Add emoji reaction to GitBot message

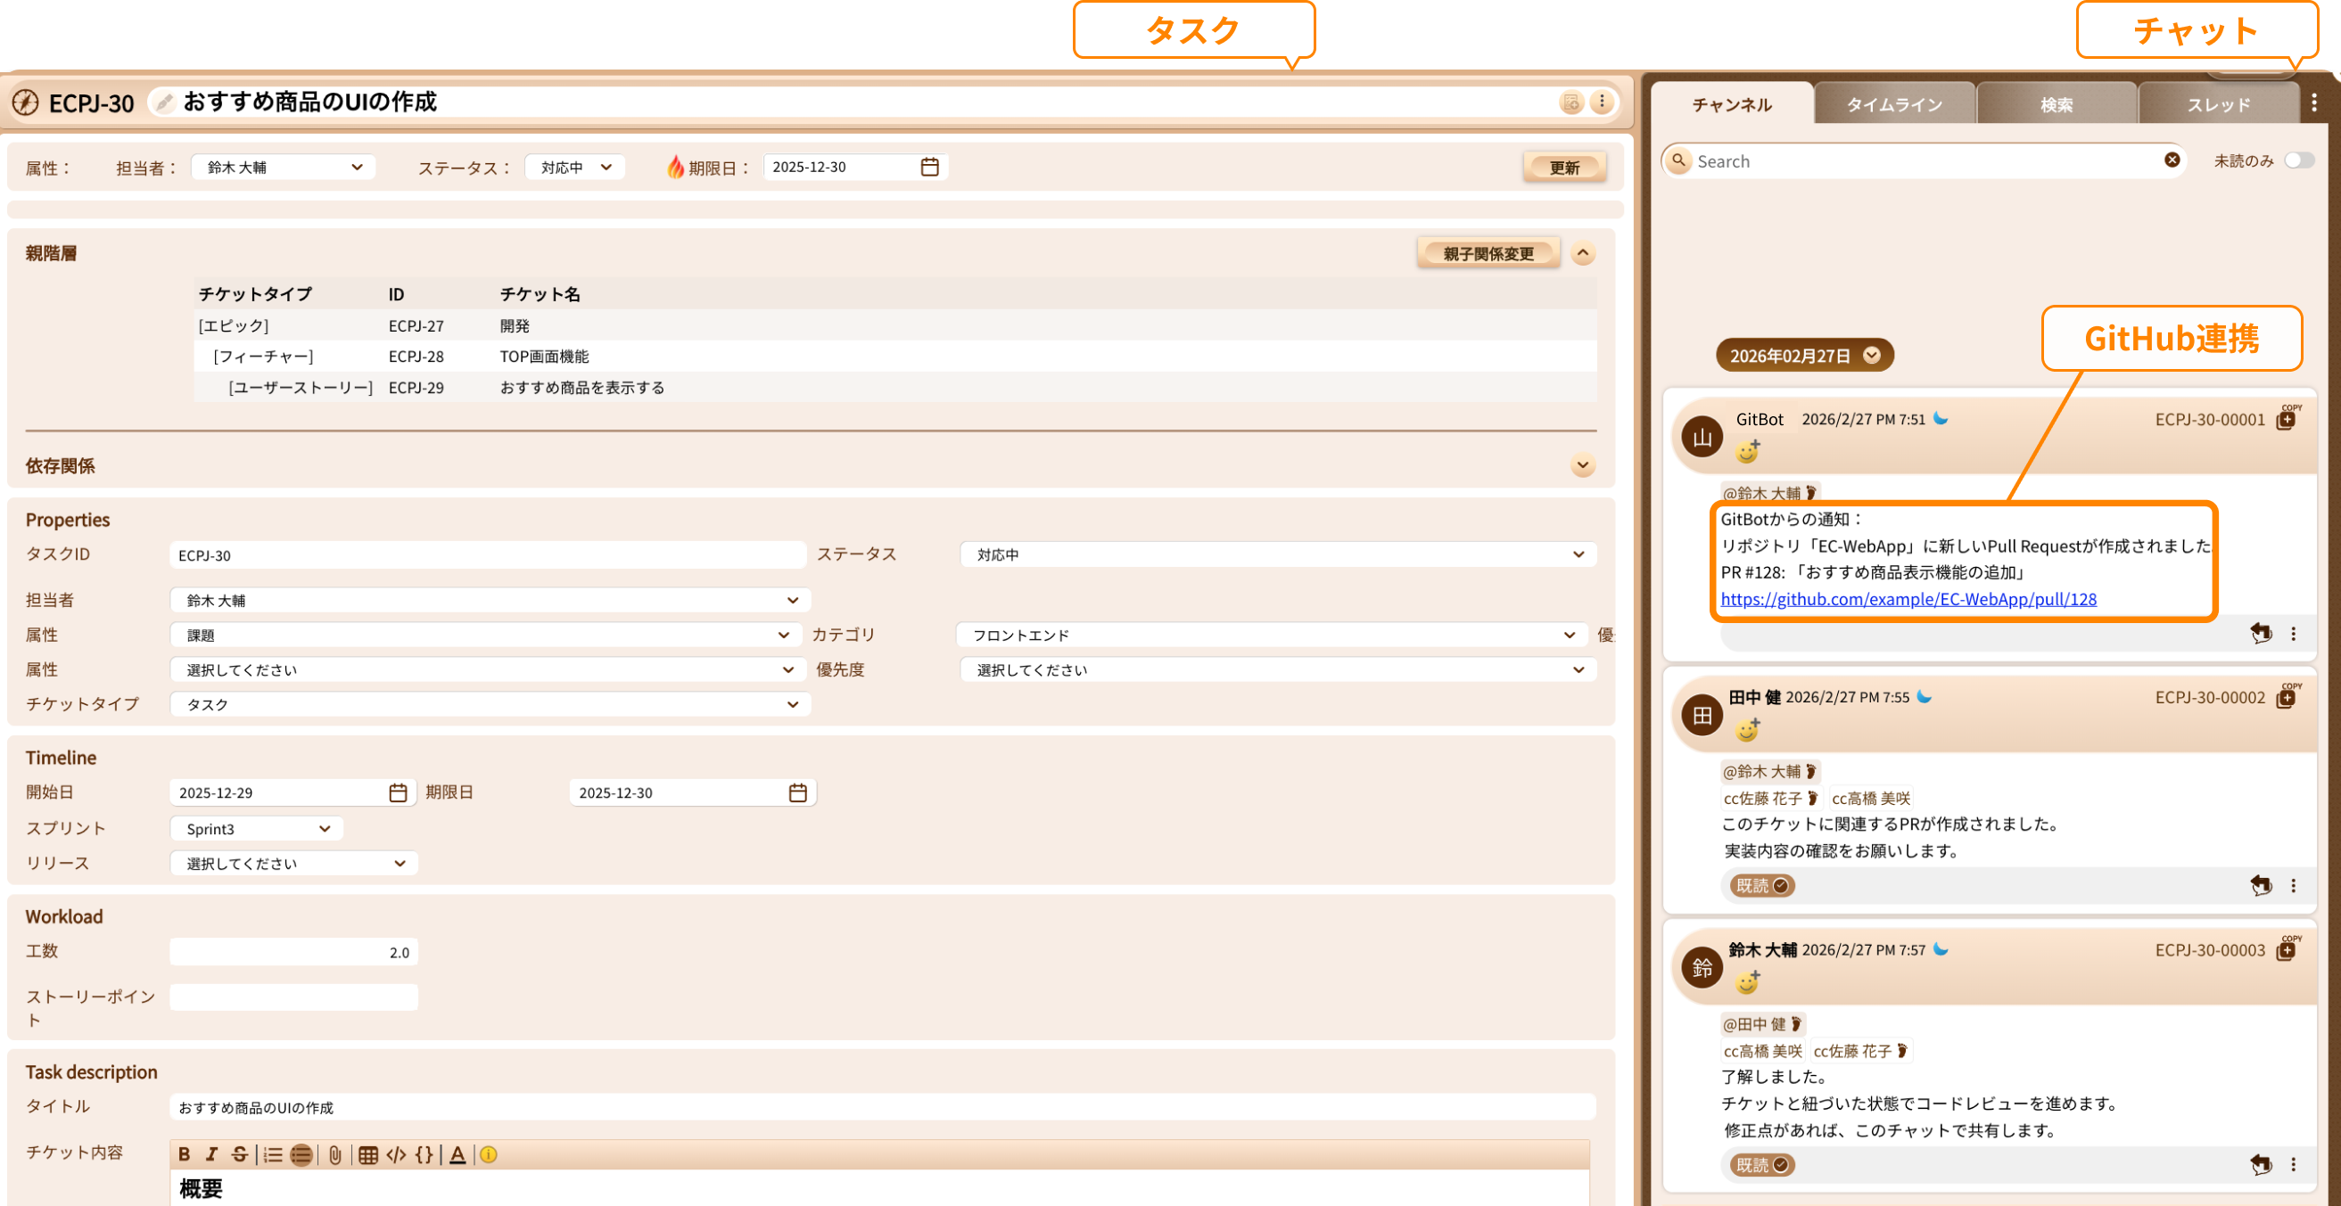coord(1747,450)
